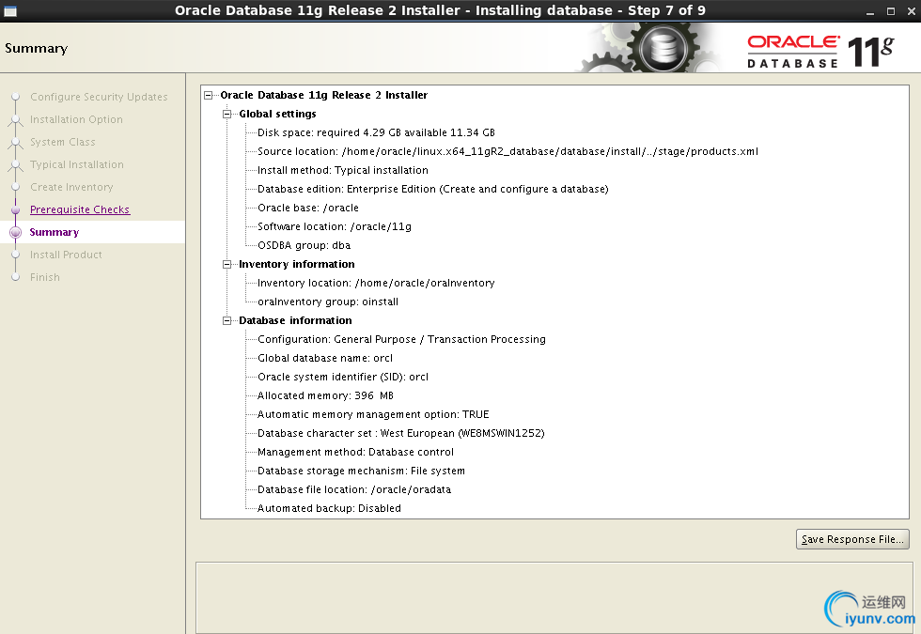Select 'Automated backup: Disabled' row
Image resolution: width=921 pixels, height=634 pixels.
click(x=329, y=508)
